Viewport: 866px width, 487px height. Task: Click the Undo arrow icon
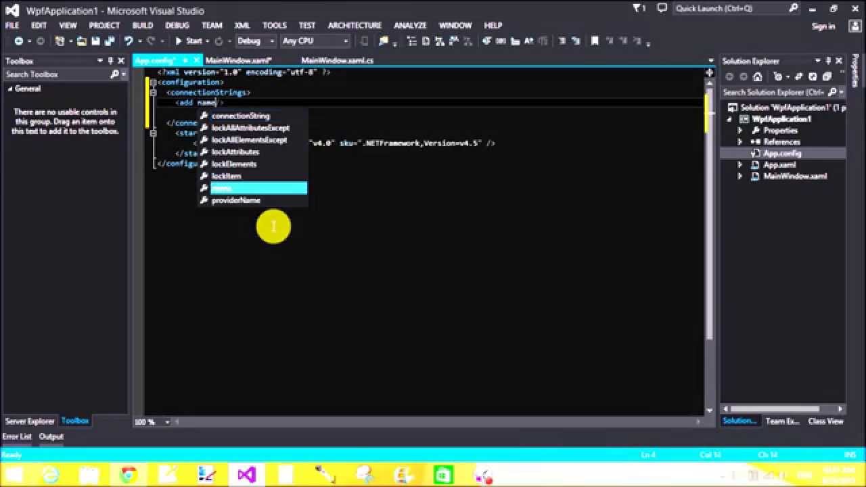click(x=129, y=41)
